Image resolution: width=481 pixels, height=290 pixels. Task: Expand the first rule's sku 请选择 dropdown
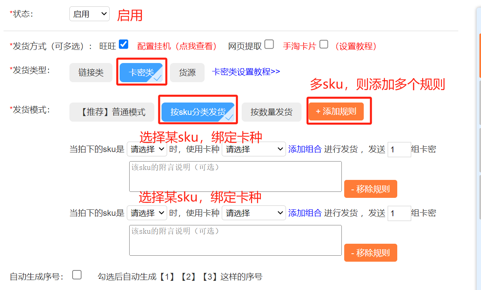coord(147,149)
